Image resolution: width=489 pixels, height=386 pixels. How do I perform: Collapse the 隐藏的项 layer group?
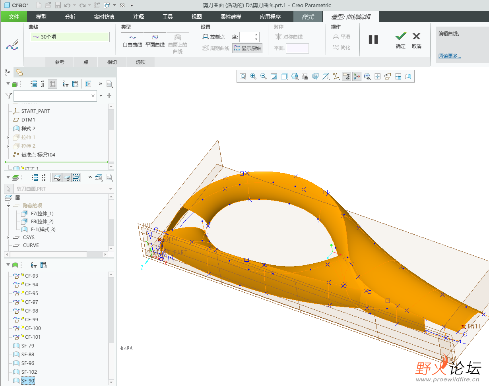tap(8, 206)
